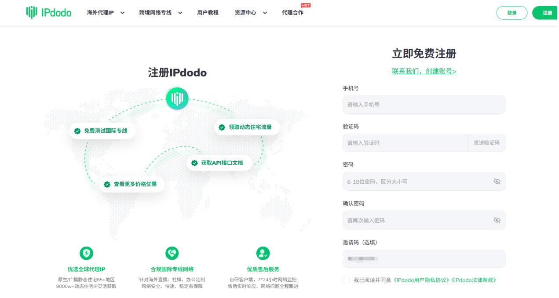Check the 我已阅读并同意 agreement checkbox
The width and height of the screenshot is (559, 298).
[x=346, y=280]
